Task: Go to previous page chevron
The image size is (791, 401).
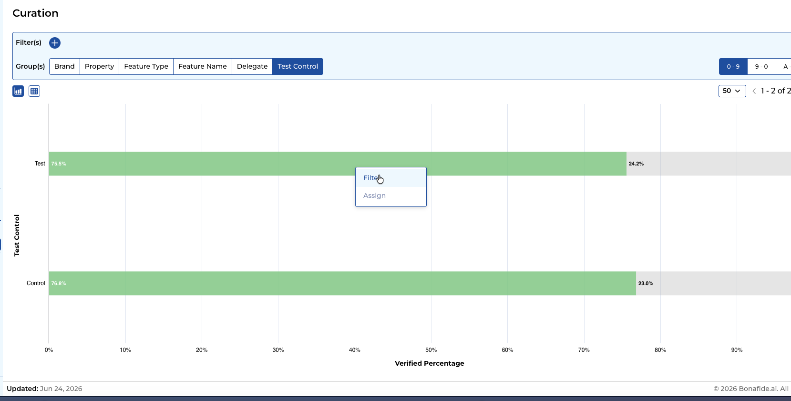Action: tap(754, 91)
